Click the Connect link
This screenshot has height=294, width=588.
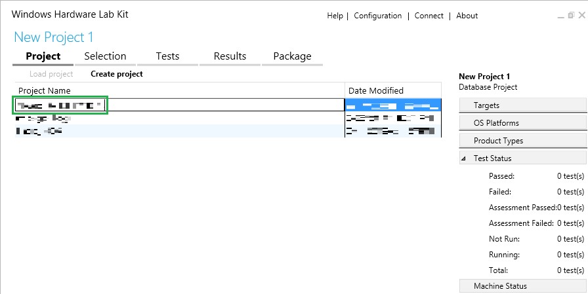point(429,16)
